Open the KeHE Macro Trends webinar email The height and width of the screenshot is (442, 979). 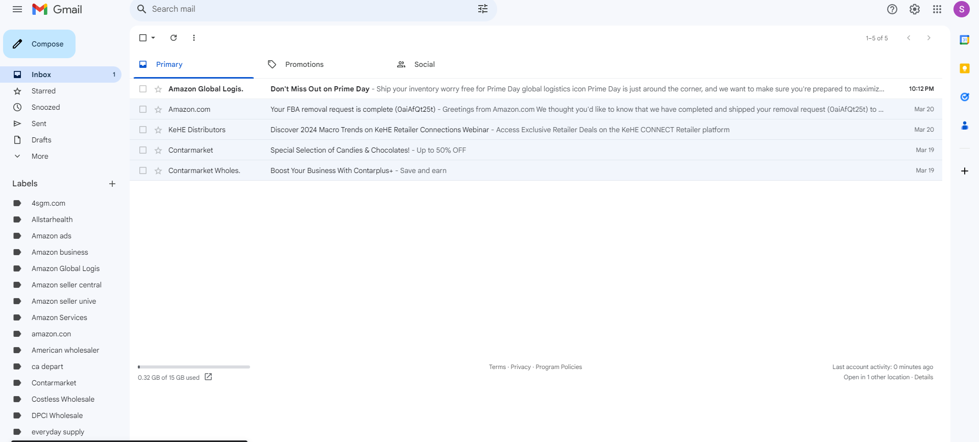tap(536, 130)
